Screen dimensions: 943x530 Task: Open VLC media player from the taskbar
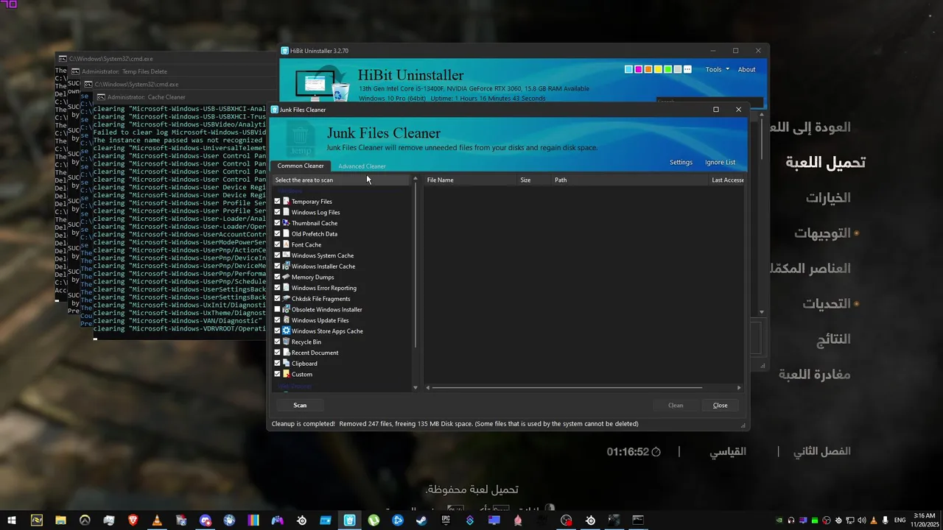tap(157, 520)
